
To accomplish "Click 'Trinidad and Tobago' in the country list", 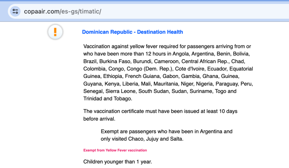I will pos(108,99).
